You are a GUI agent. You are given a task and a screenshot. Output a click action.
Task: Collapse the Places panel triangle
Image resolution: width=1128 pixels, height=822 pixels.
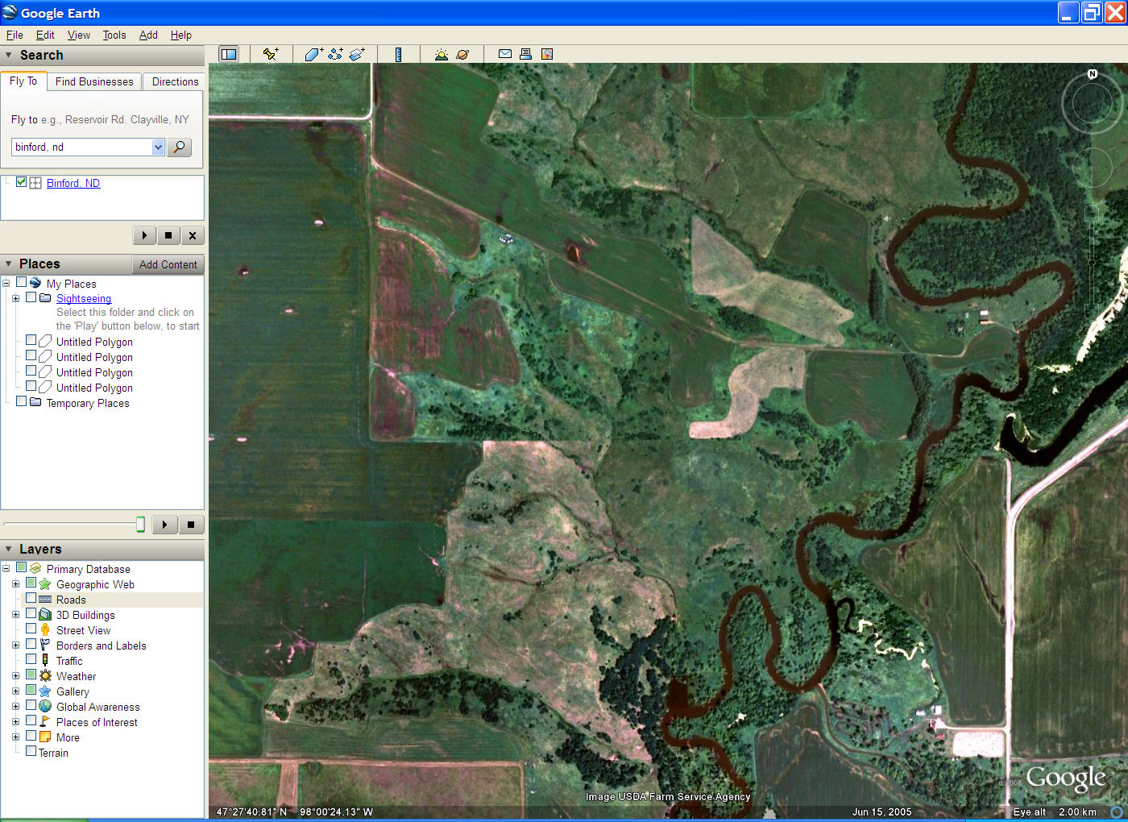click(x=9, y=264)
